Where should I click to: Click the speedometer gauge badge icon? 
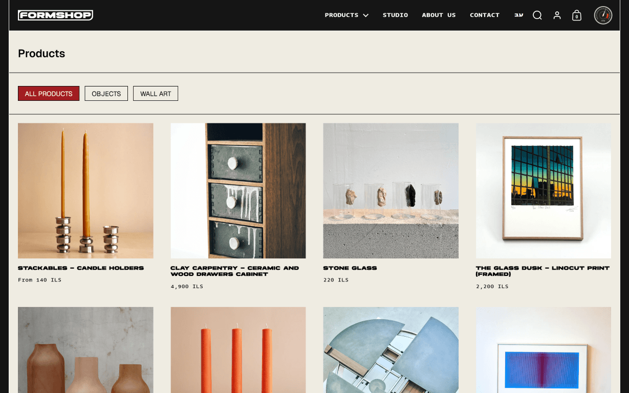[x=603, y=15]
